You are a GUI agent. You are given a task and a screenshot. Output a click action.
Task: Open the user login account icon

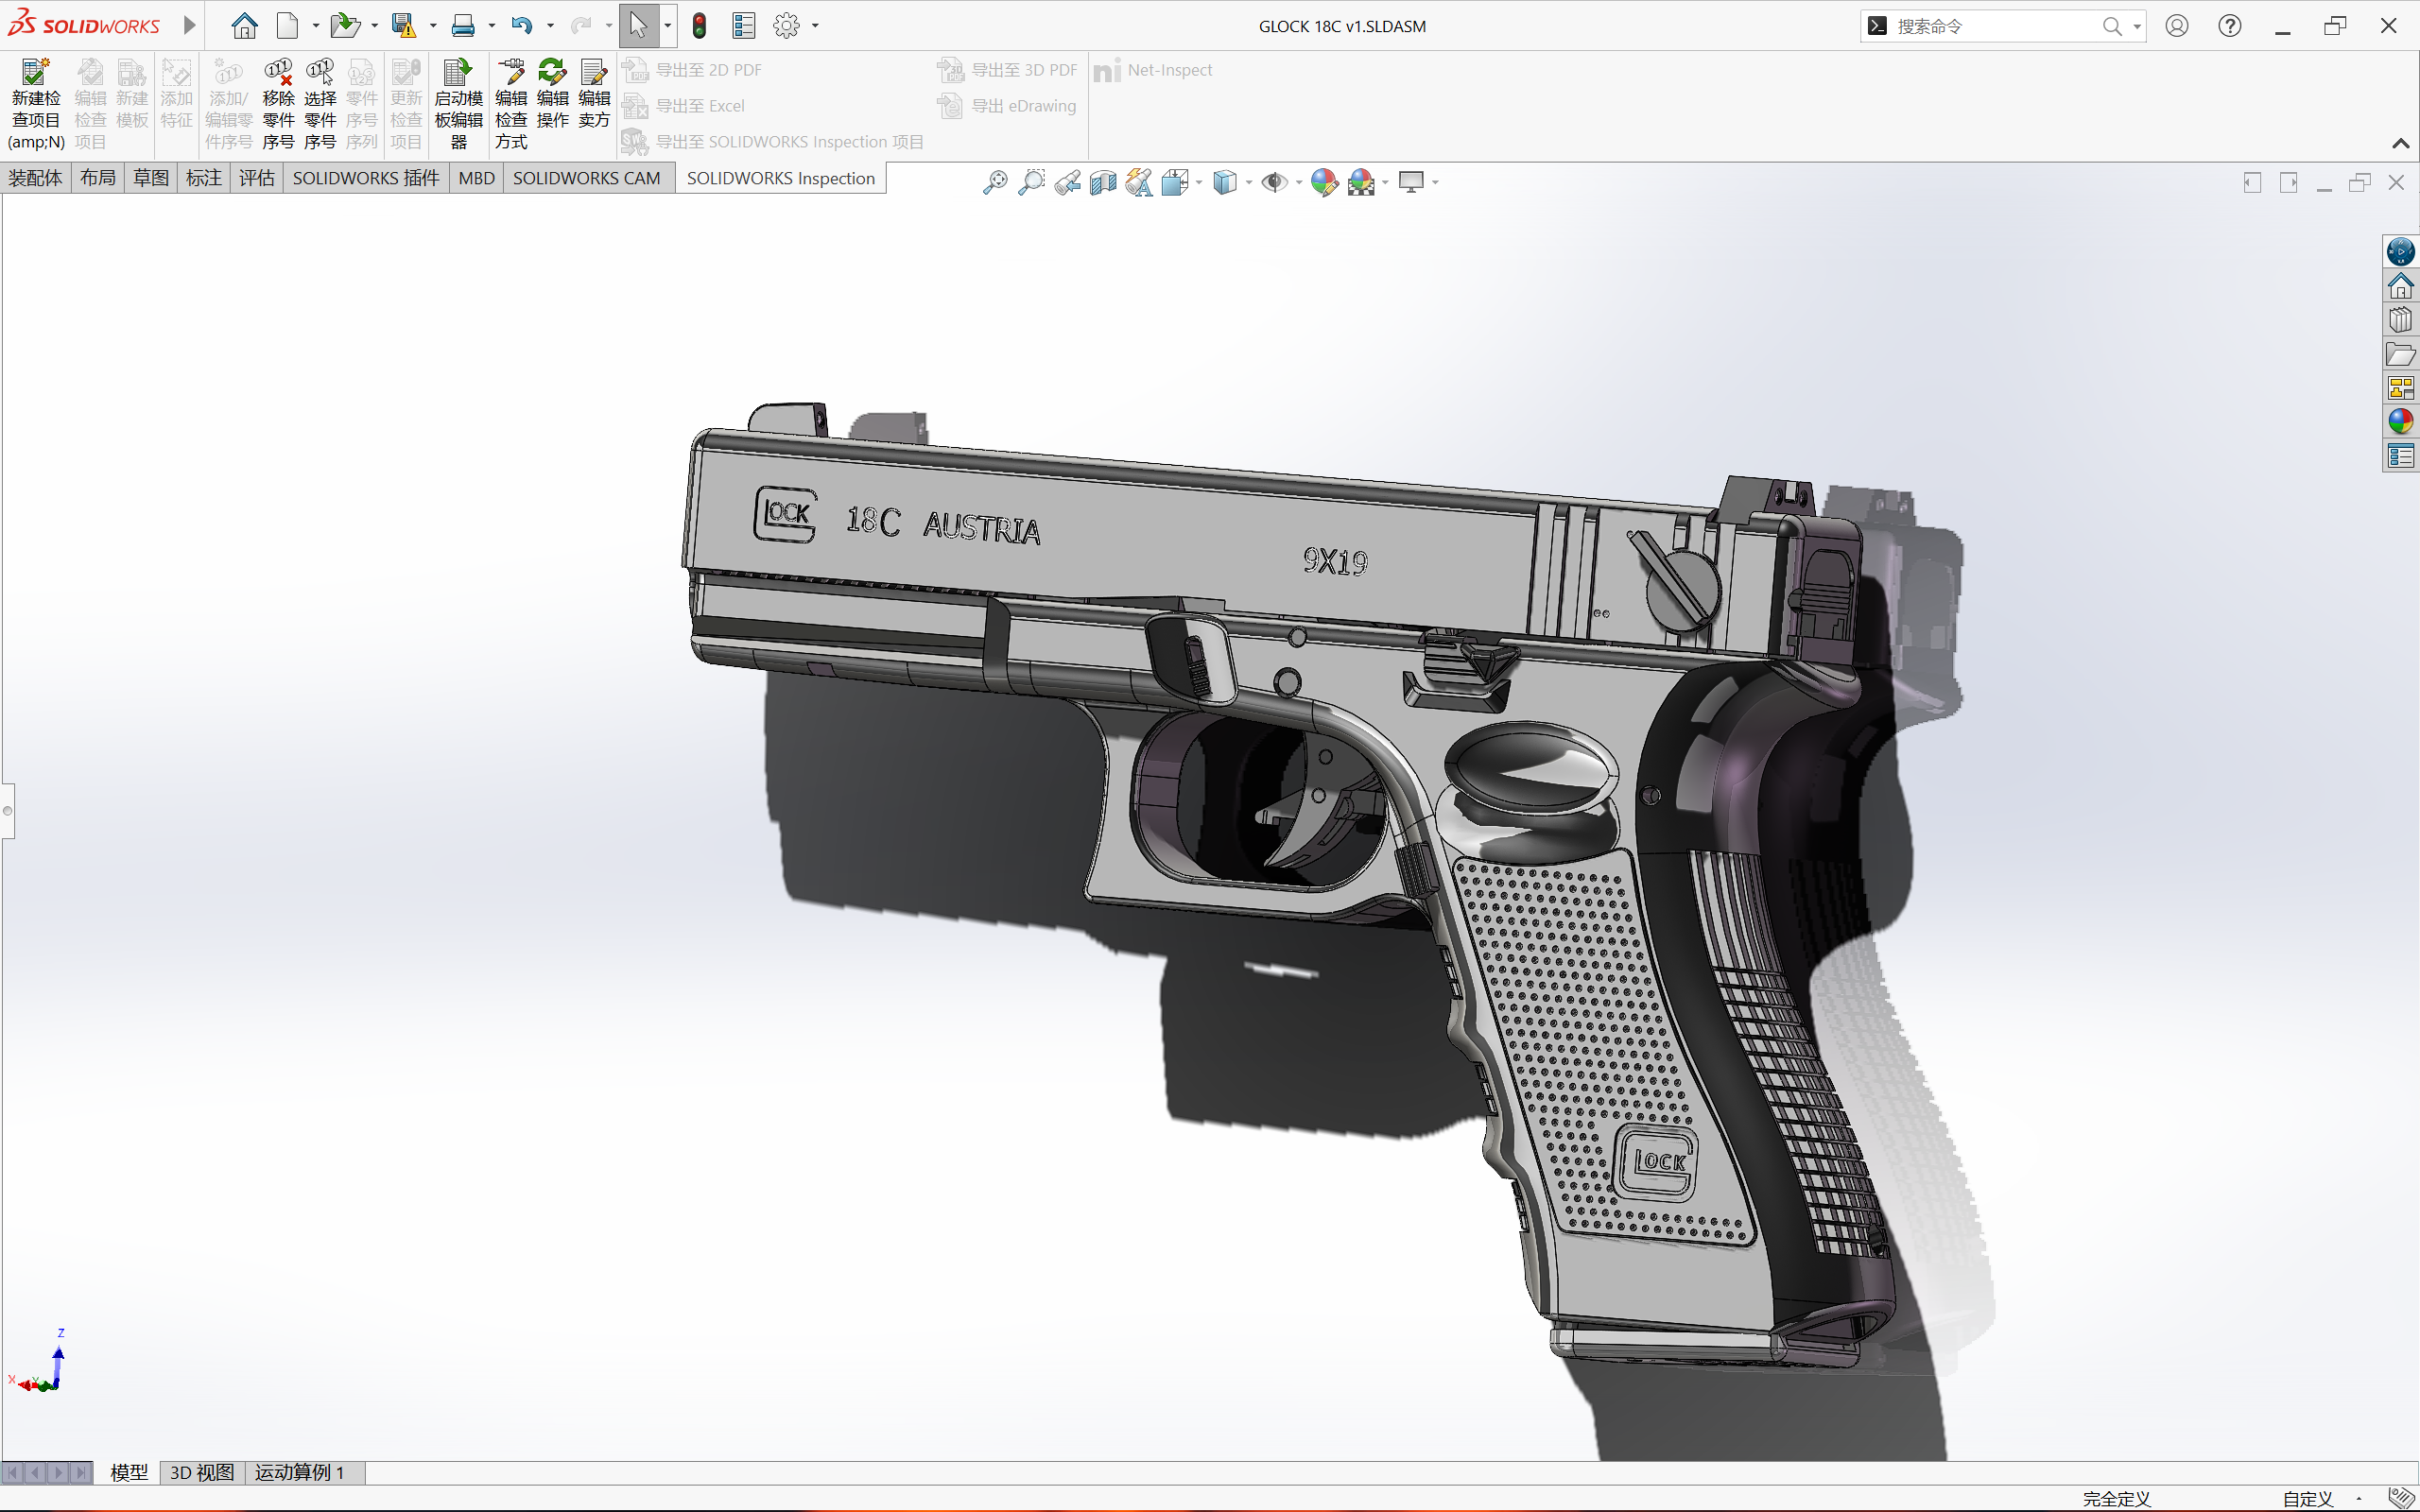click(2177, 26)
